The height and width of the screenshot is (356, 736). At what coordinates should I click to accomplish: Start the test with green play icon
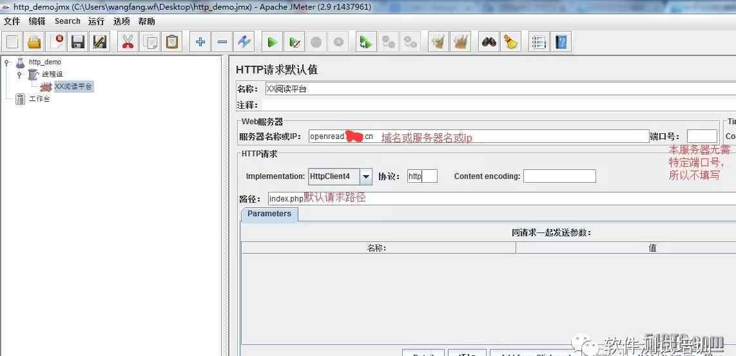[272, 42]
